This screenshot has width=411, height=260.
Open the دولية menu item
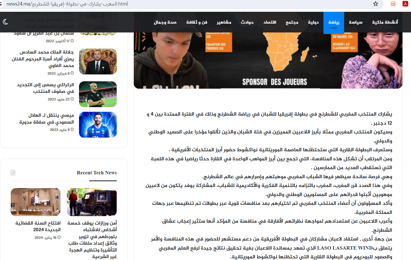(313, 22)
